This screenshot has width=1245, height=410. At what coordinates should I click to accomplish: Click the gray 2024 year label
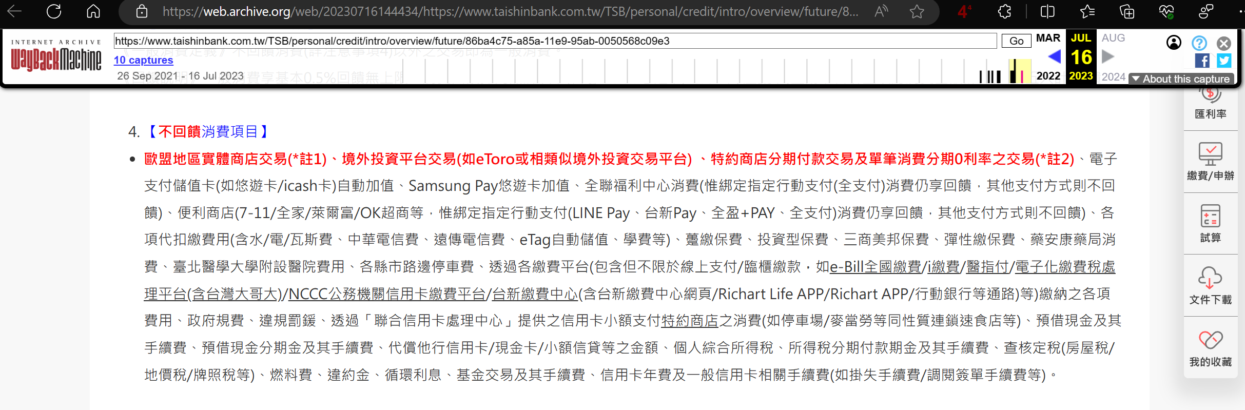(1113, 76)
